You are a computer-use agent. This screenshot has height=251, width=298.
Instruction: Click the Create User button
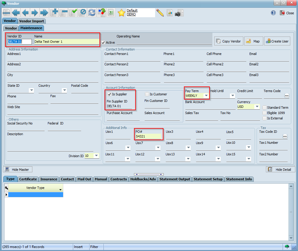(277, 41)
